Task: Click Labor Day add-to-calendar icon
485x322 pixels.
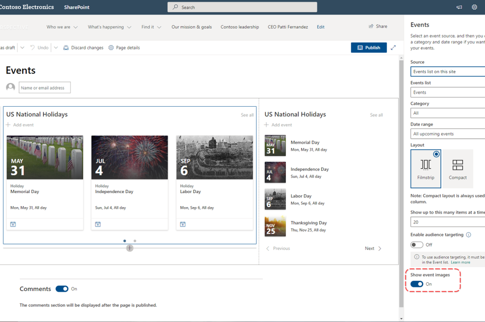Action: (183, 224)
